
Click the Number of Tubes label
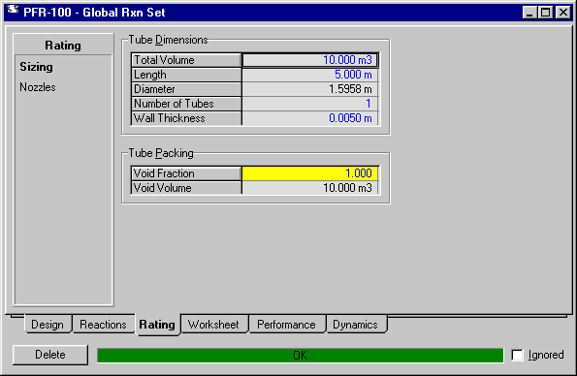(186, 104)
